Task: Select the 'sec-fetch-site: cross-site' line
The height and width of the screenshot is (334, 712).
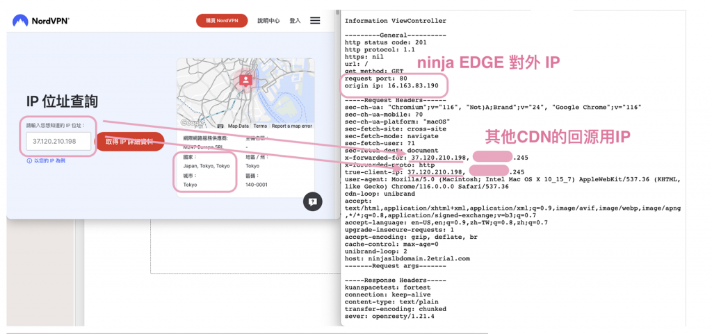Action: [x=396, y=129]
